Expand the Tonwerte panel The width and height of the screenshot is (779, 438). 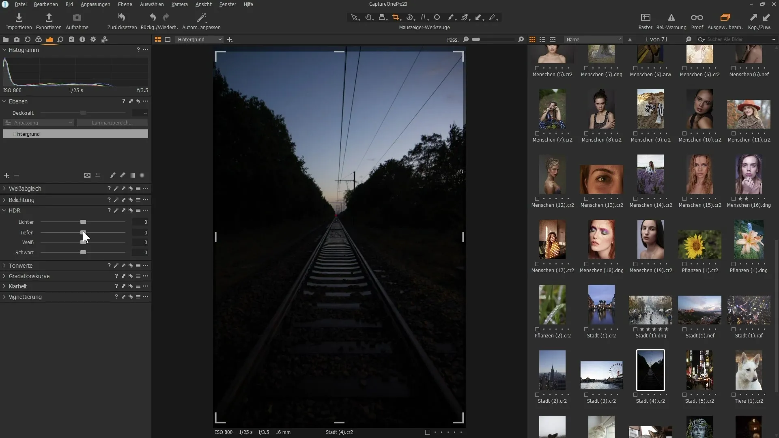pos(4,266)
